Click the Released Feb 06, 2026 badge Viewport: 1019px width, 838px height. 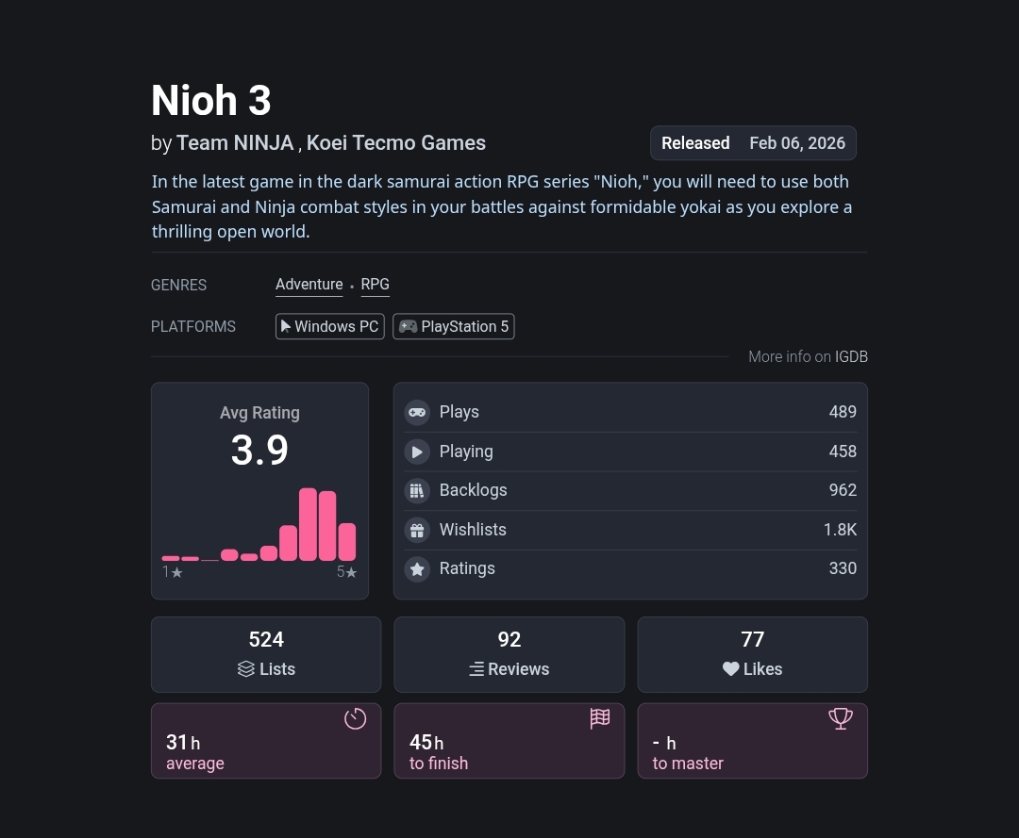[x=753, y=142]
